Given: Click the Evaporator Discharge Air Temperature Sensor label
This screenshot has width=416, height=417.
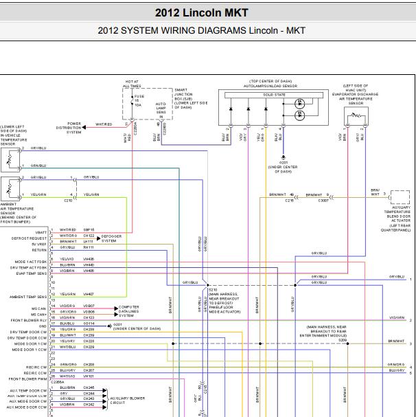Looking at the screenshot, I should 355,94.
